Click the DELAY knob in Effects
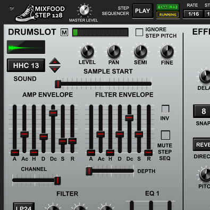Screen dimensions: 210x210 click(x=205, y=76)
